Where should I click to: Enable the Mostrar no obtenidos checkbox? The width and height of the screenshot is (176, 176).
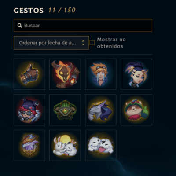pyautogui.click(x=92, y=43)
